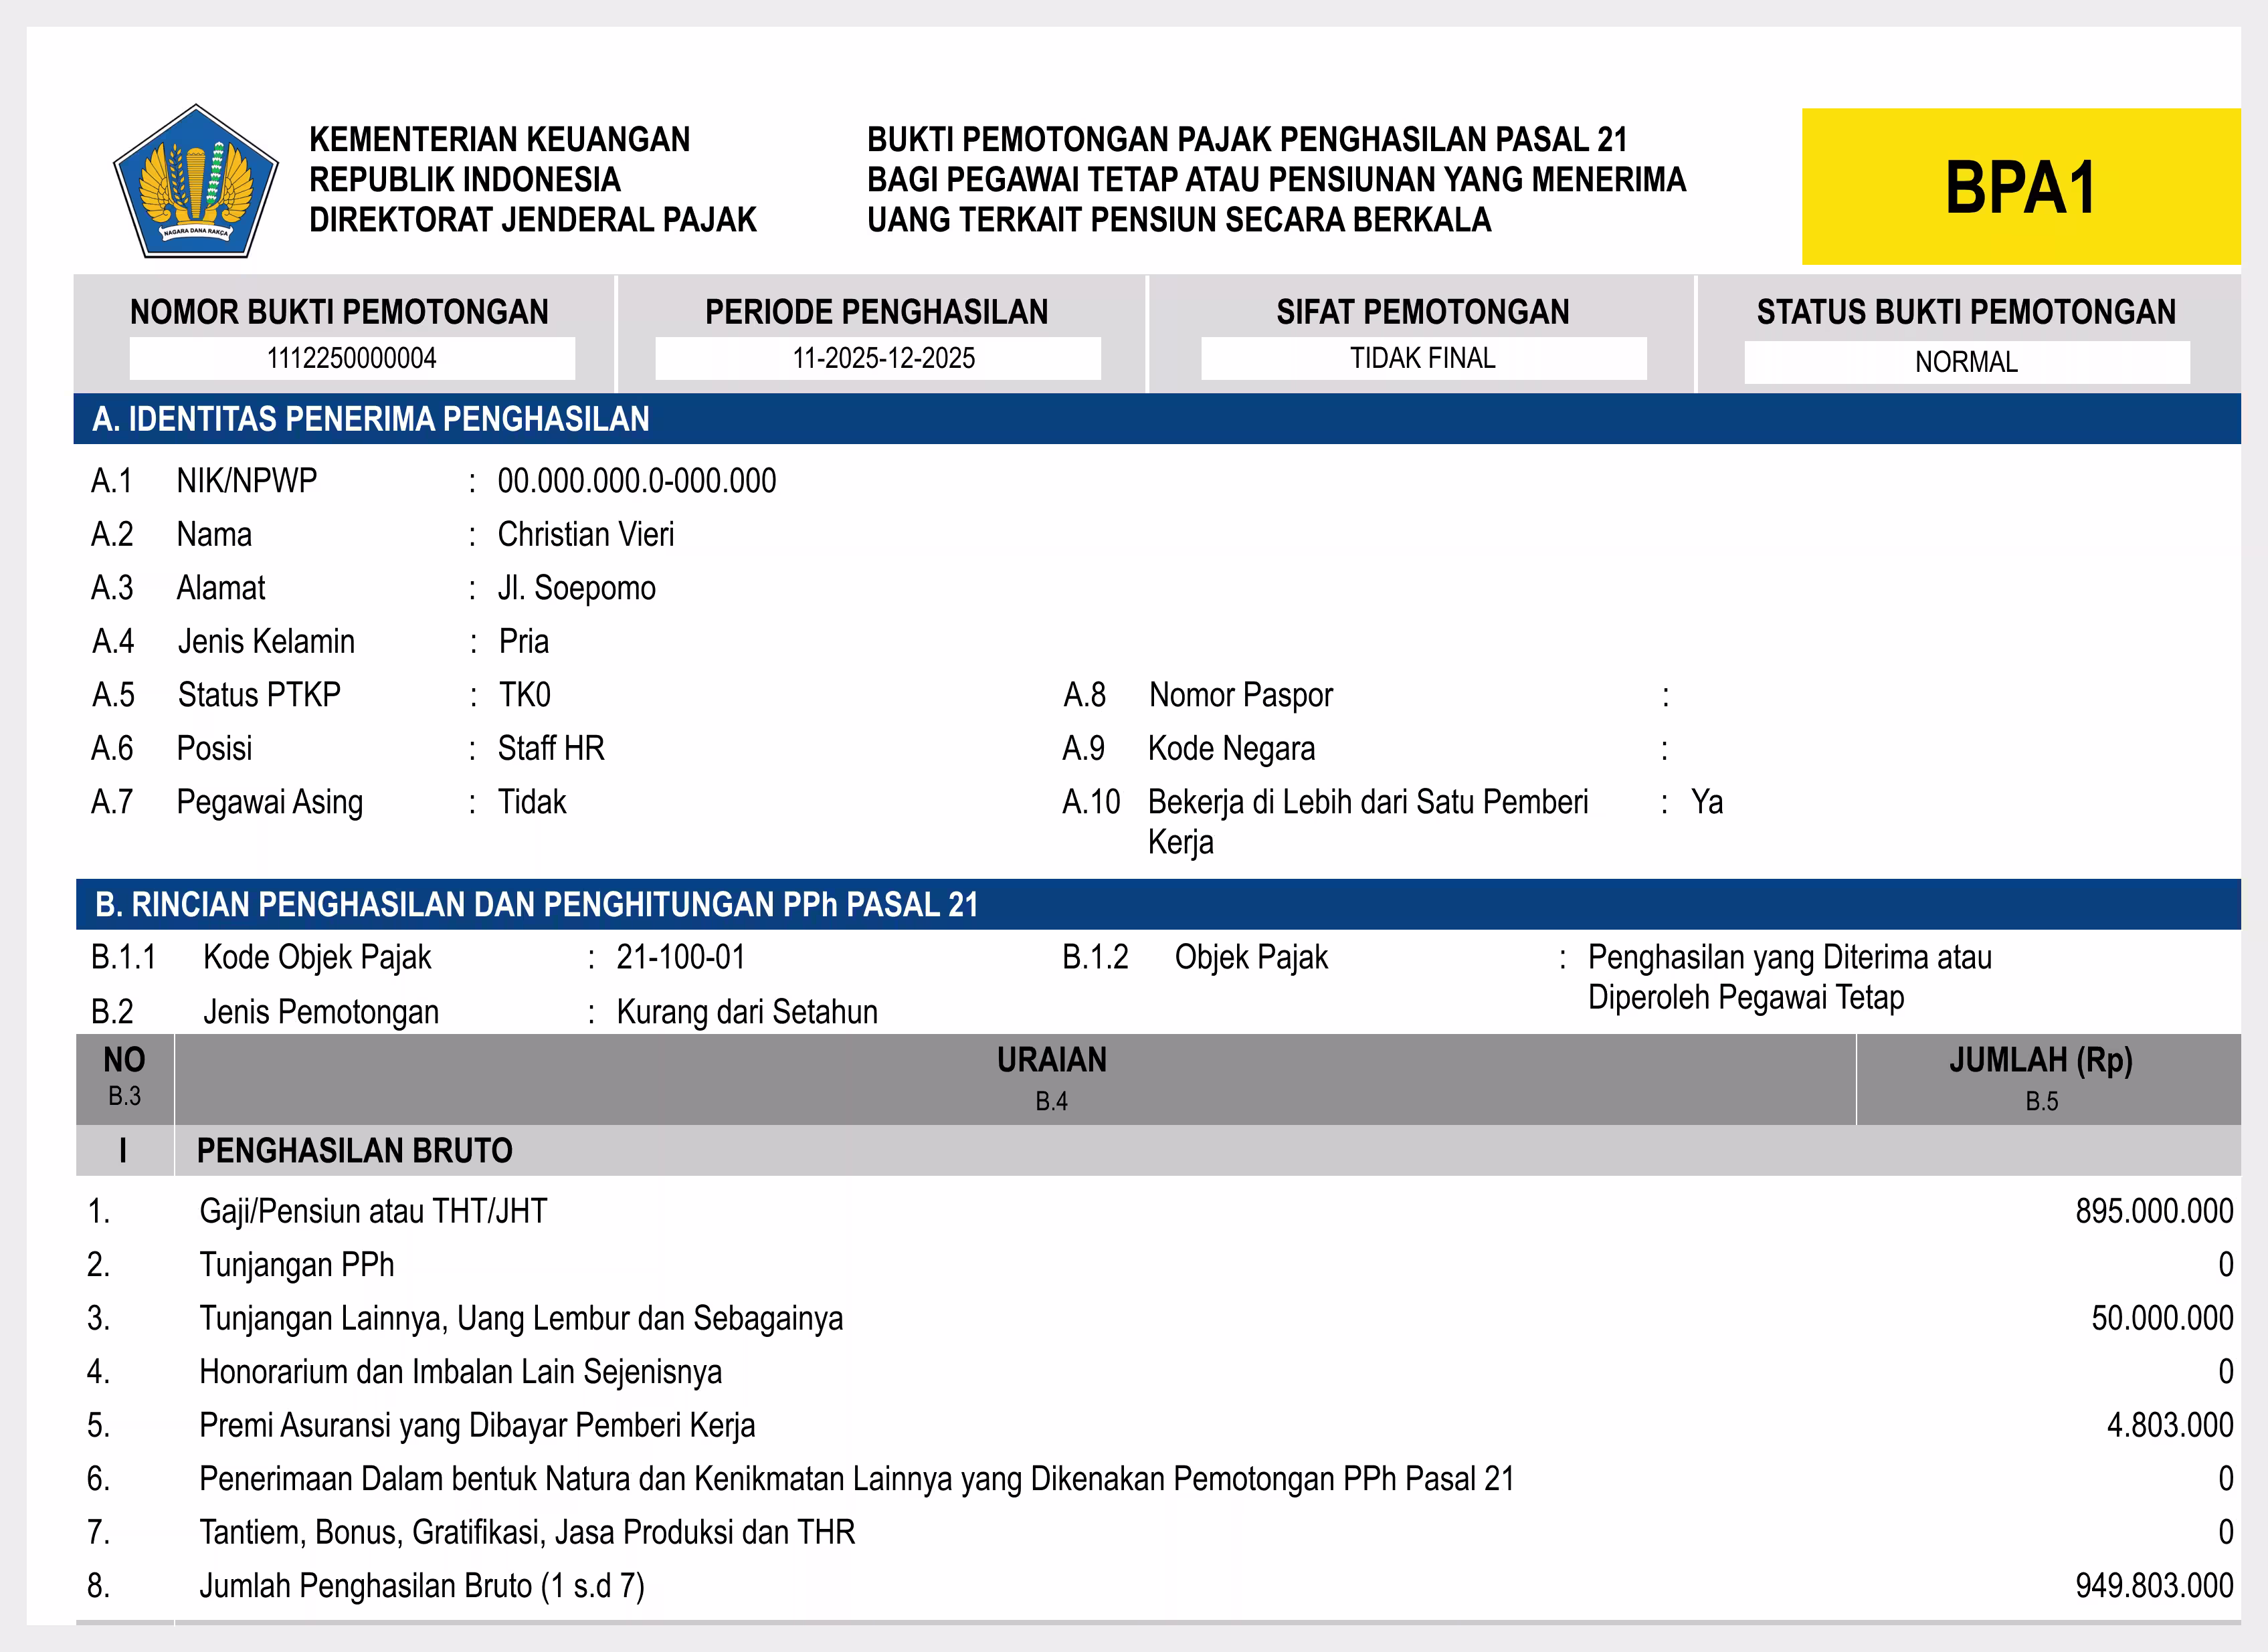Click the Kementerian Keuangan emblem logo
The image size is (2268, 1652).
pyautogui.click(x=196, y=182)
